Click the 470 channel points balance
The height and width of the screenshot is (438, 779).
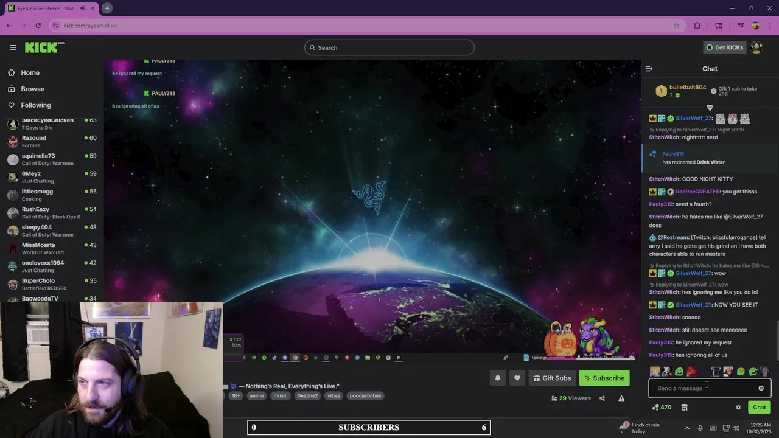tap(662, 408)
